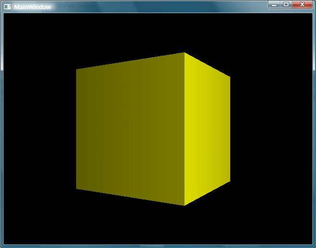
Task: Minimize the MainWindow window
Action: coord(274,5)
